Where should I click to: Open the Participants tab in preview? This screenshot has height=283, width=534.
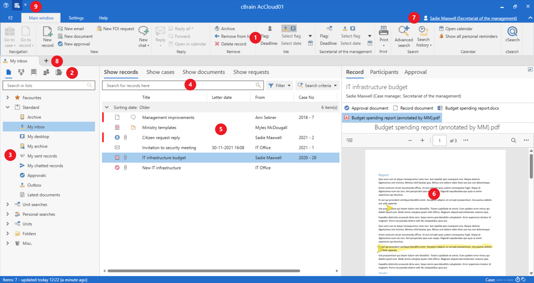[x=384, y=72]
